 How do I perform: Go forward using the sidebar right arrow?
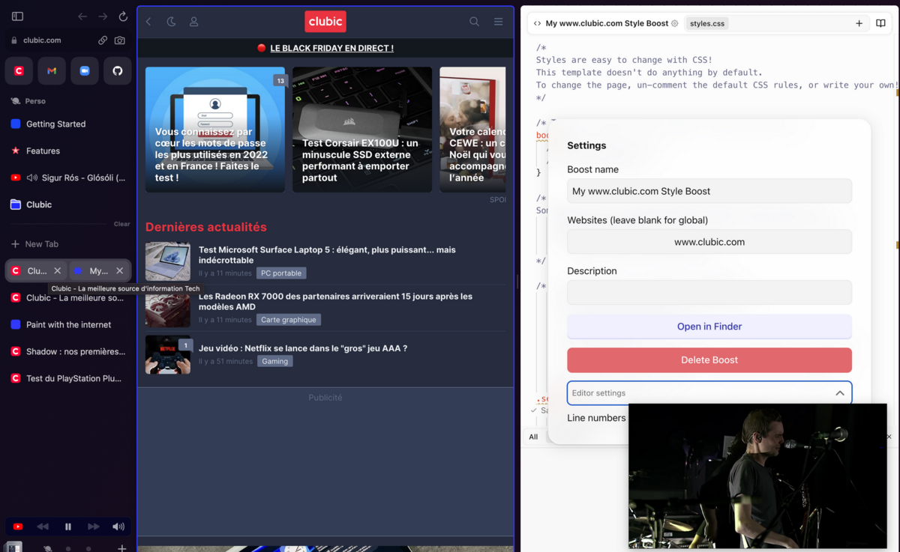tap(103, 16)
